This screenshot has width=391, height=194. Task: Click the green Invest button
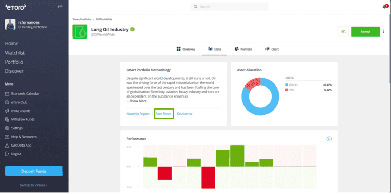tap(365, 32)
